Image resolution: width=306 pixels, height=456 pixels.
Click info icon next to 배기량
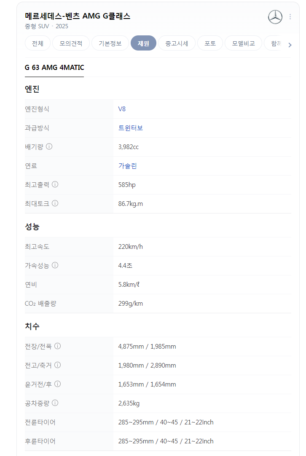coord(49,147)
